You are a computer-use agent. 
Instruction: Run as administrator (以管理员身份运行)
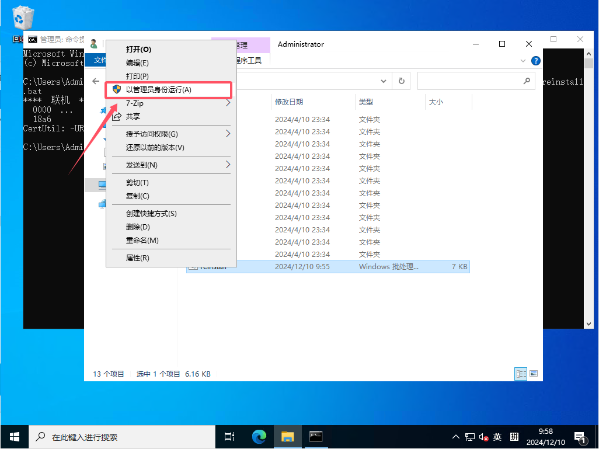pos(170,89)
